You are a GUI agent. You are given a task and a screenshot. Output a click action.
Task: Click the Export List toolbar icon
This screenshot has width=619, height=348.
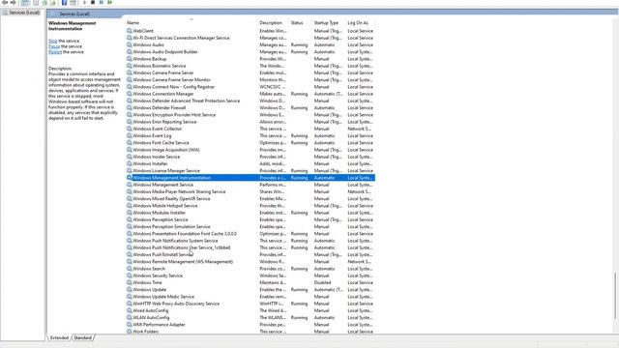tap(53, 2)
